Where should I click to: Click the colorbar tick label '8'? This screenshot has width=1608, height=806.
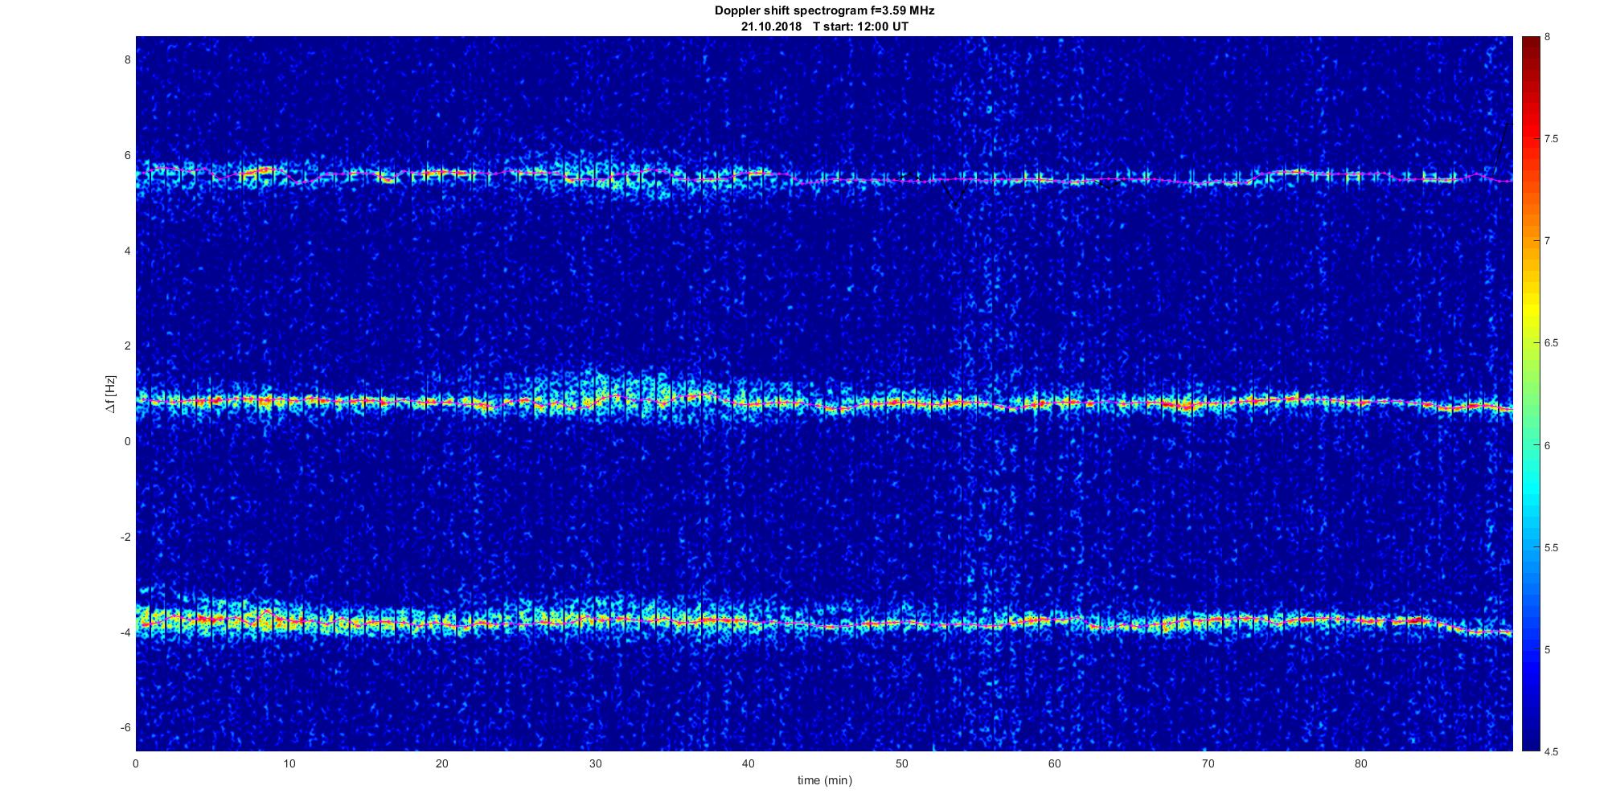(x=1548, y=37)
